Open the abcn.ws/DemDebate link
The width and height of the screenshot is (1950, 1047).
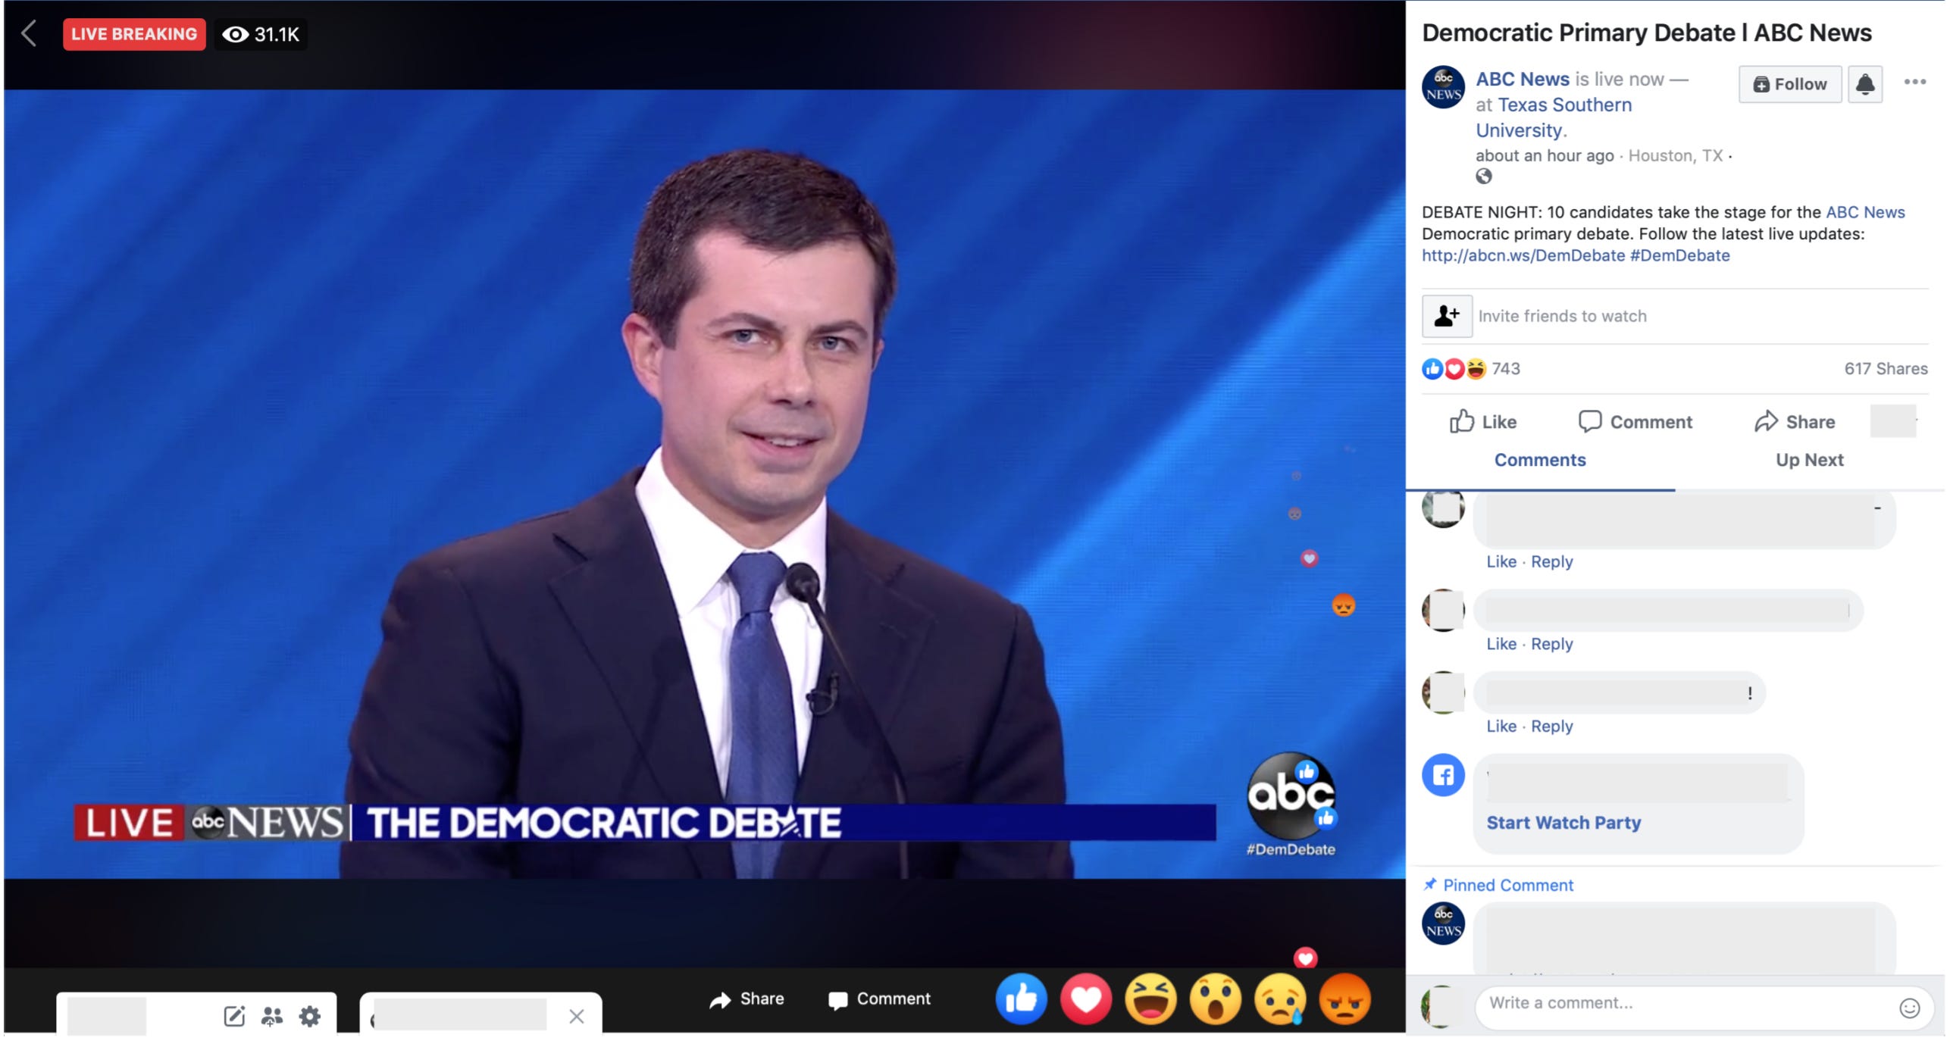click(x=1523, y=255)
